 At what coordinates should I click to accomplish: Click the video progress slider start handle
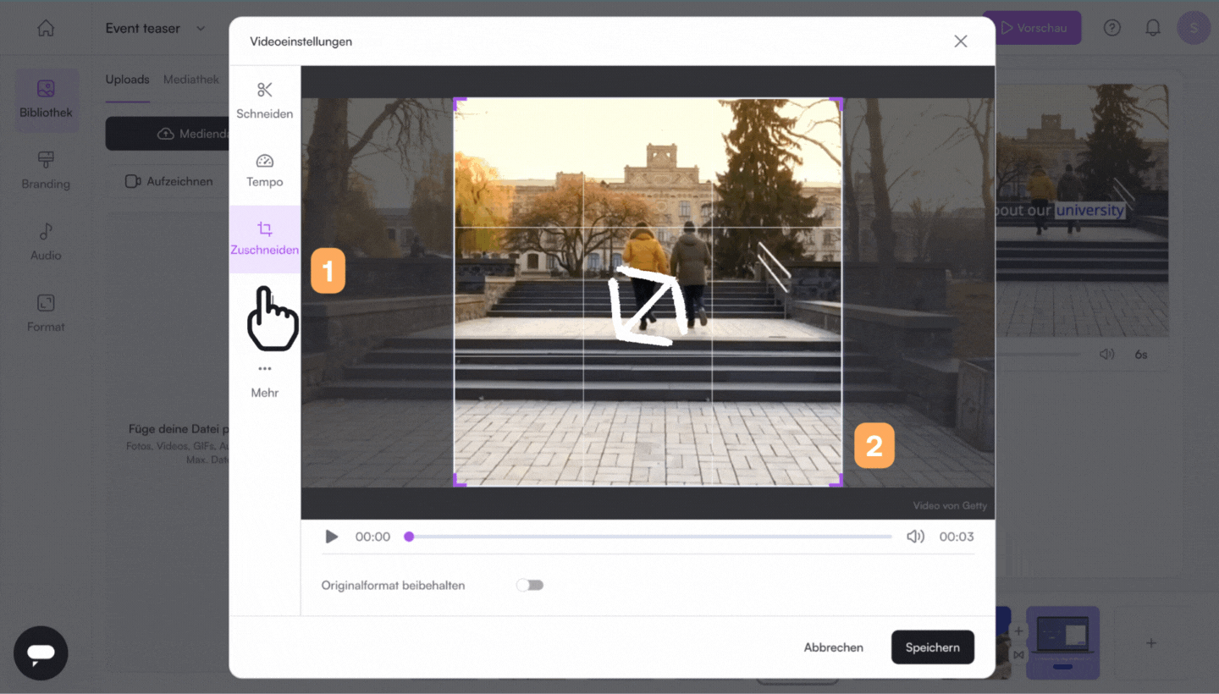[409, 537]
